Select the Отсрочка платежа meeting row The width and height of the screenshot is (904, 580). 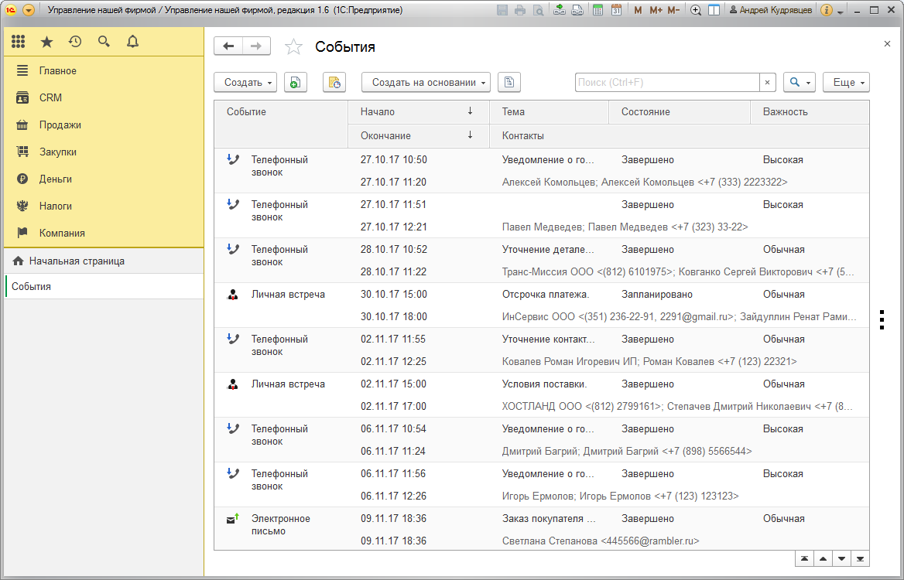(x=541, y=305)
